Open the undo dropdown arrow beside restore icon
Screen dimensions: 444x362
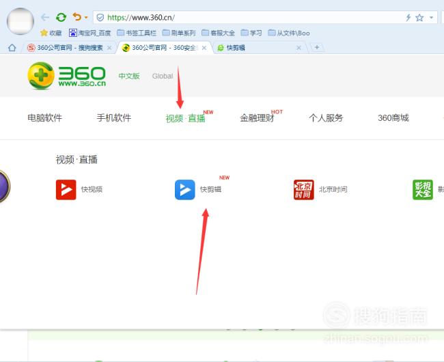tap(86, 18)
